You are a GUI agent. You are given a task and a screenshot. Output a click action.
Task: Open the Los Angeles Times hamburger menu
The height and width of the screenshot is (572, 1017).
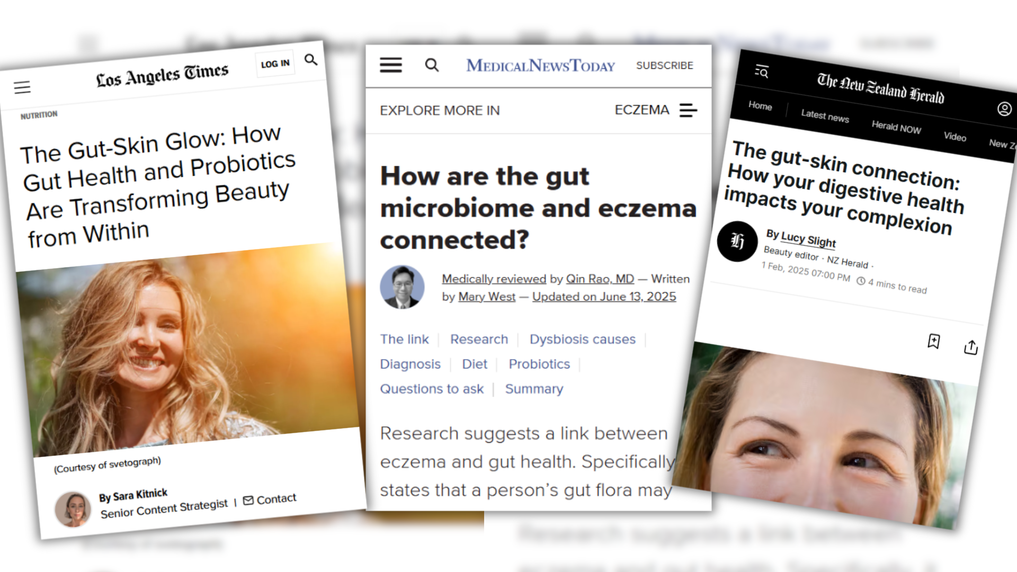pos(22,87)
